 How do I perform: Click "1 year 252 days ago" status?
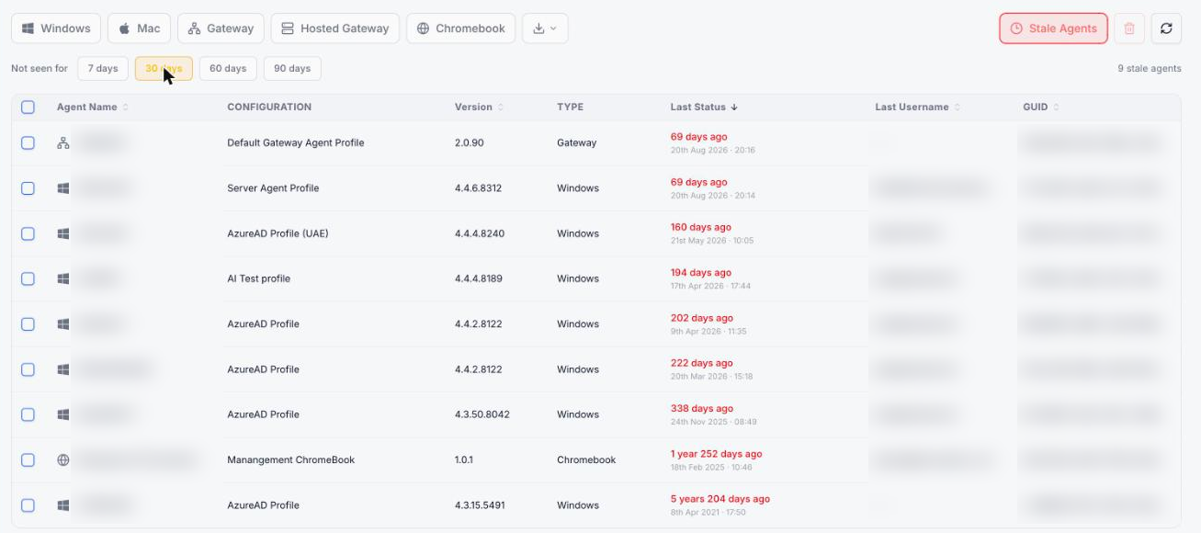717,454
